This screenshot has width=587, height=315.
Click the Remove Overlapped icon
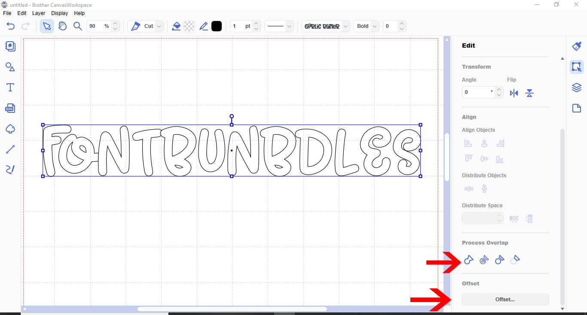[x=515, y=260]
